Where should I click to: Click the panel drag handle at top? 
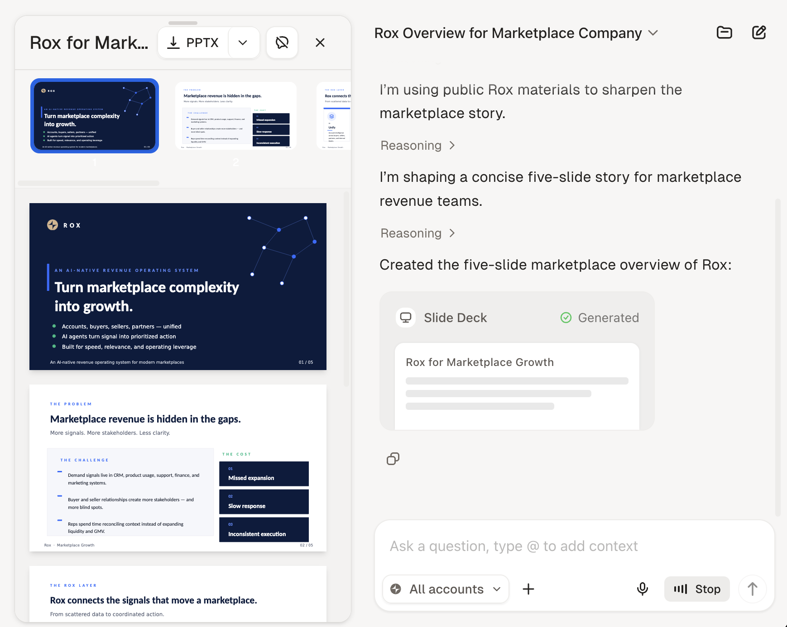183,23
